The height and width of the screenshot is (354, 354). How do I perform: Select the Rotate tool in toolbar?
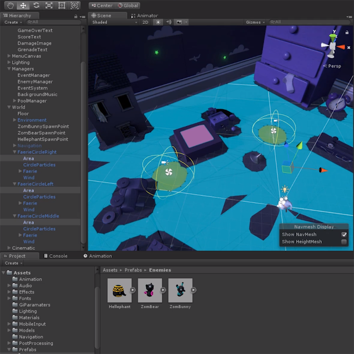tap(36, 5)
